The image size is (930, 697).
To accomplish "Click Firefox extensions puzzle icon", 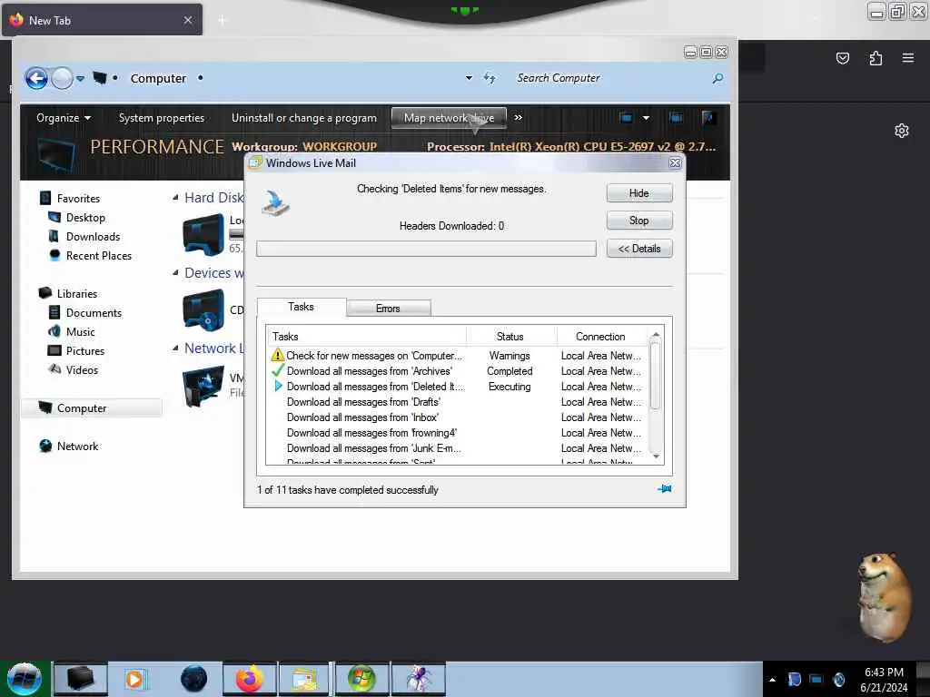I will pos(876,57).
